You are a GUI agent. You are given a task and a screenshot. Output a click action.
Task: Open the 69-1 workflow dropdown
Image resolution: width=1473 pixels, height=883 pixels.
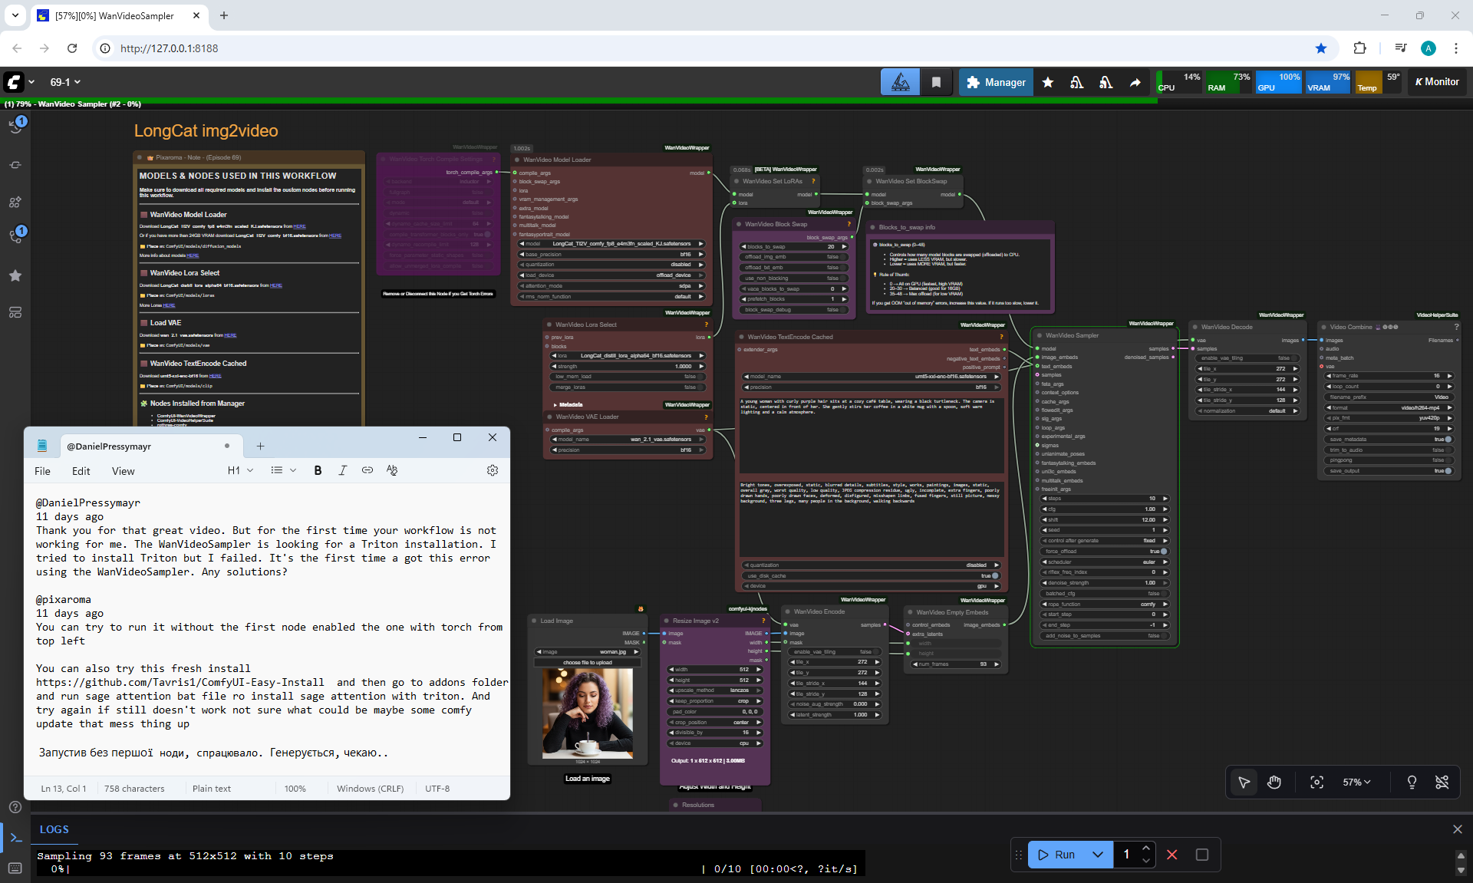click(x=65, y=82)
